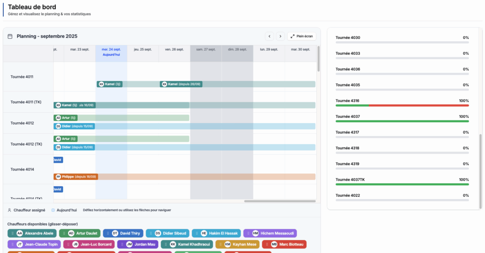Click the calendar icon beside Planning title

pyautogui.click(x=10, y=36)
